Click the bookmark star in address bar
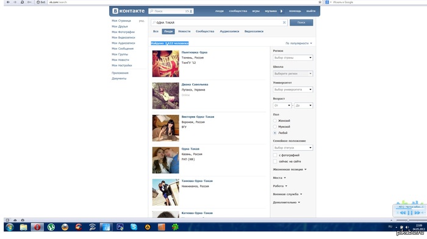Image resolution: width=427 pixels, height=239 pixels. tap(320, 2)
